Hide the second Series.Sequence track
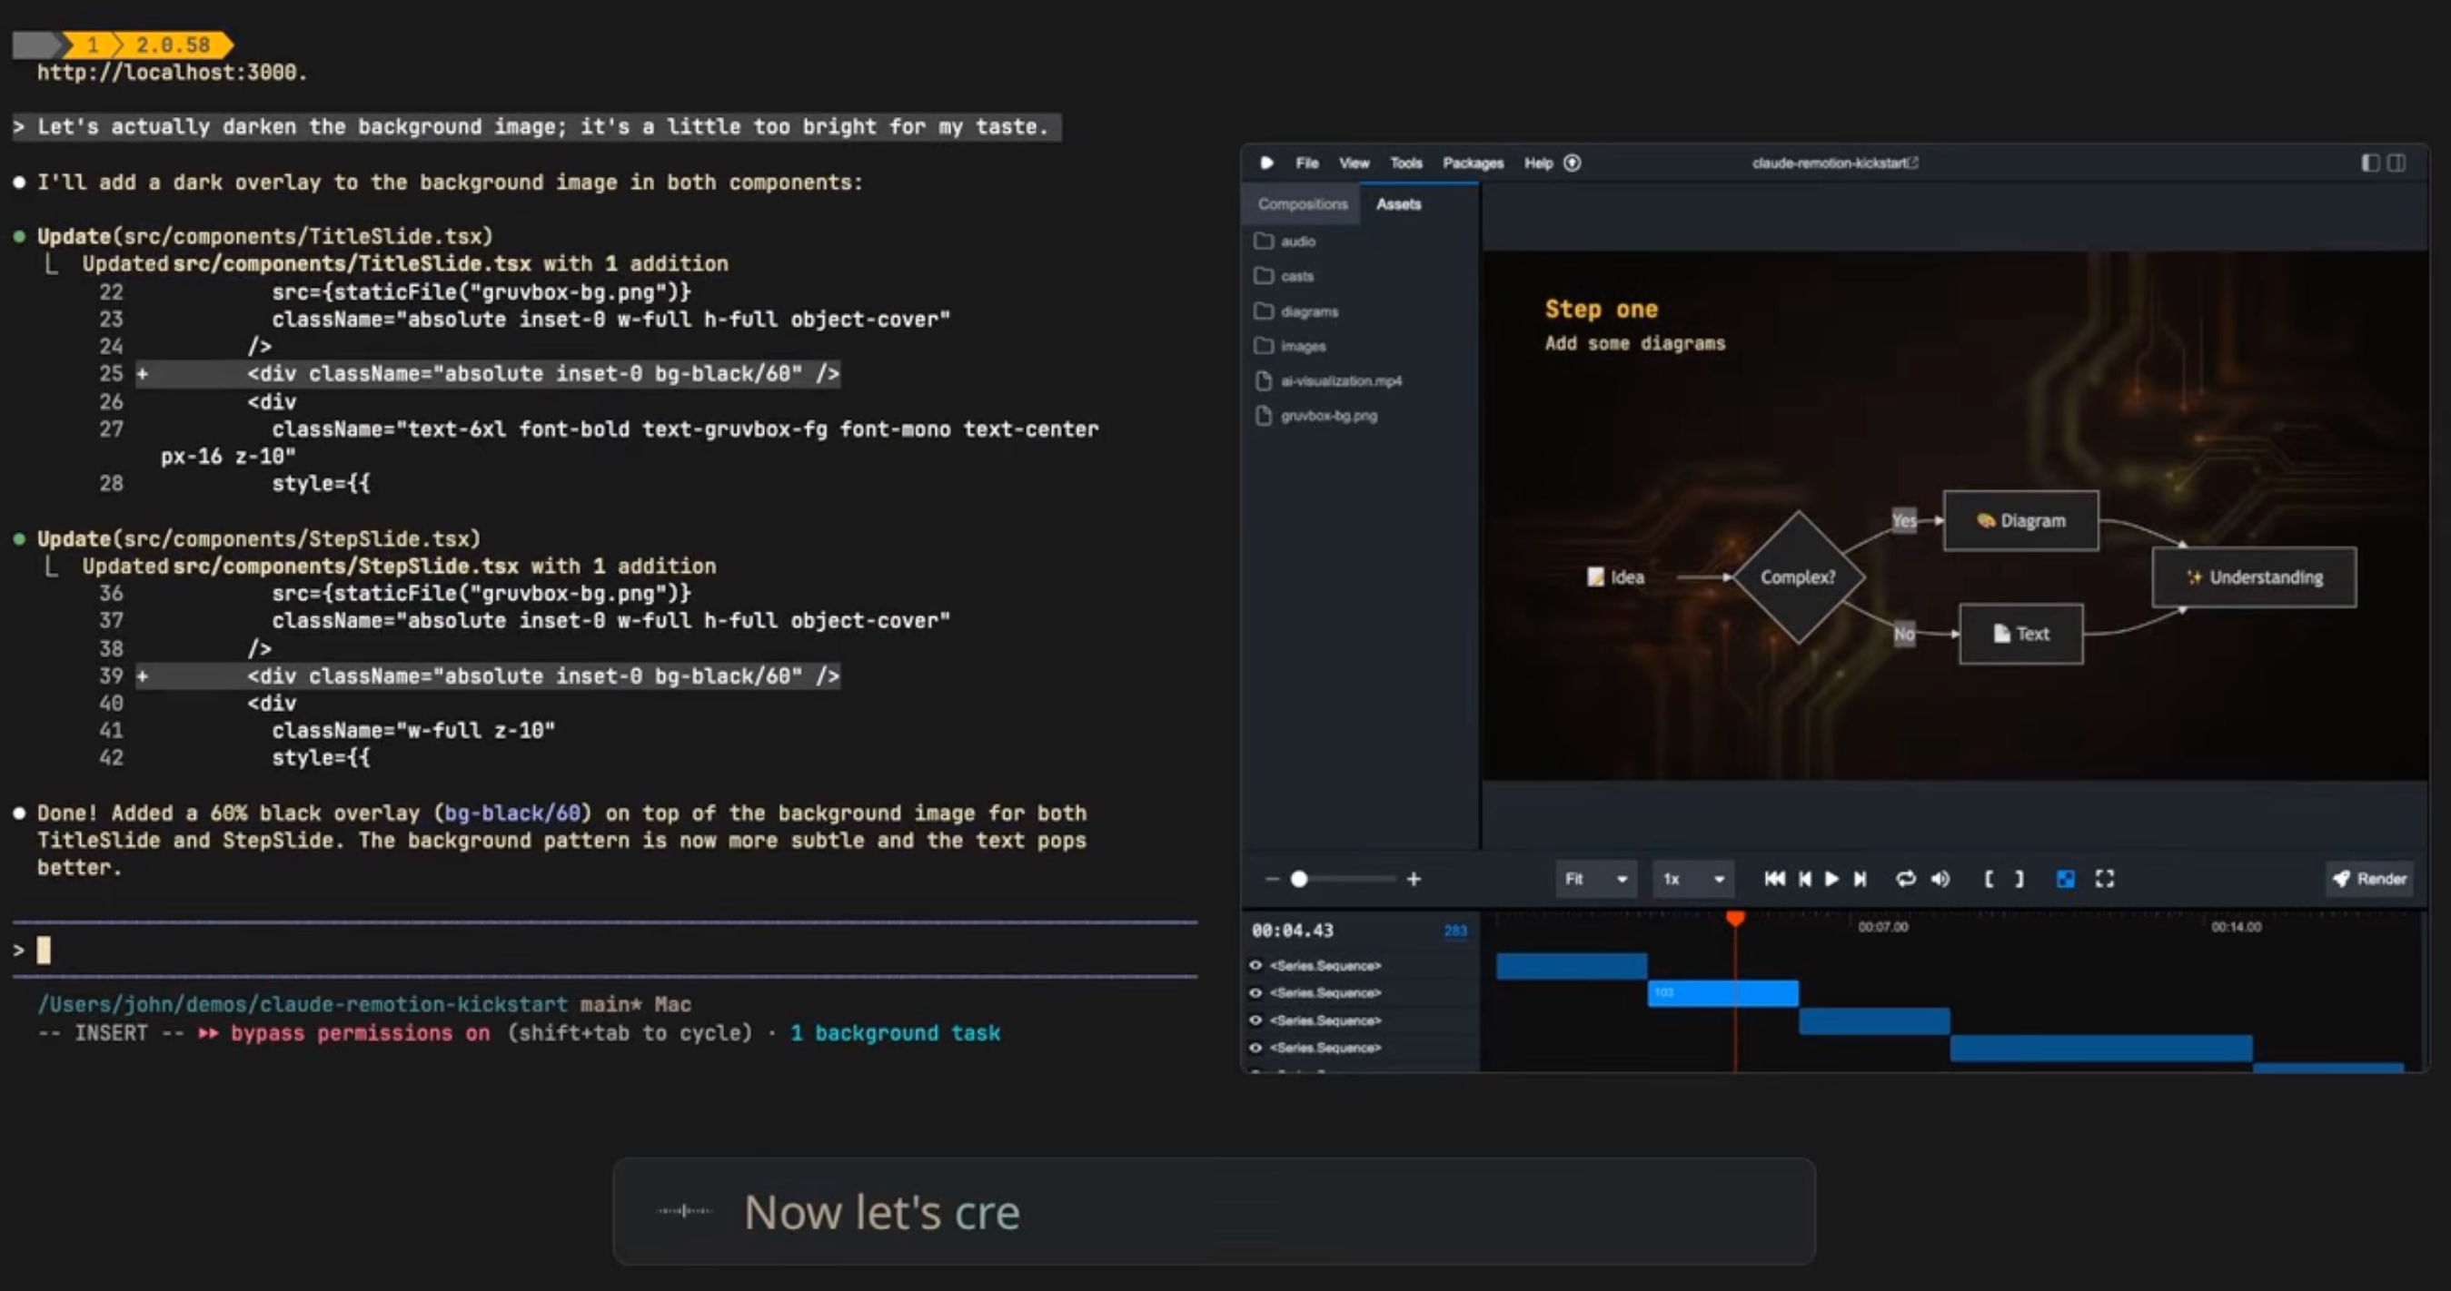 point(1255,992)
